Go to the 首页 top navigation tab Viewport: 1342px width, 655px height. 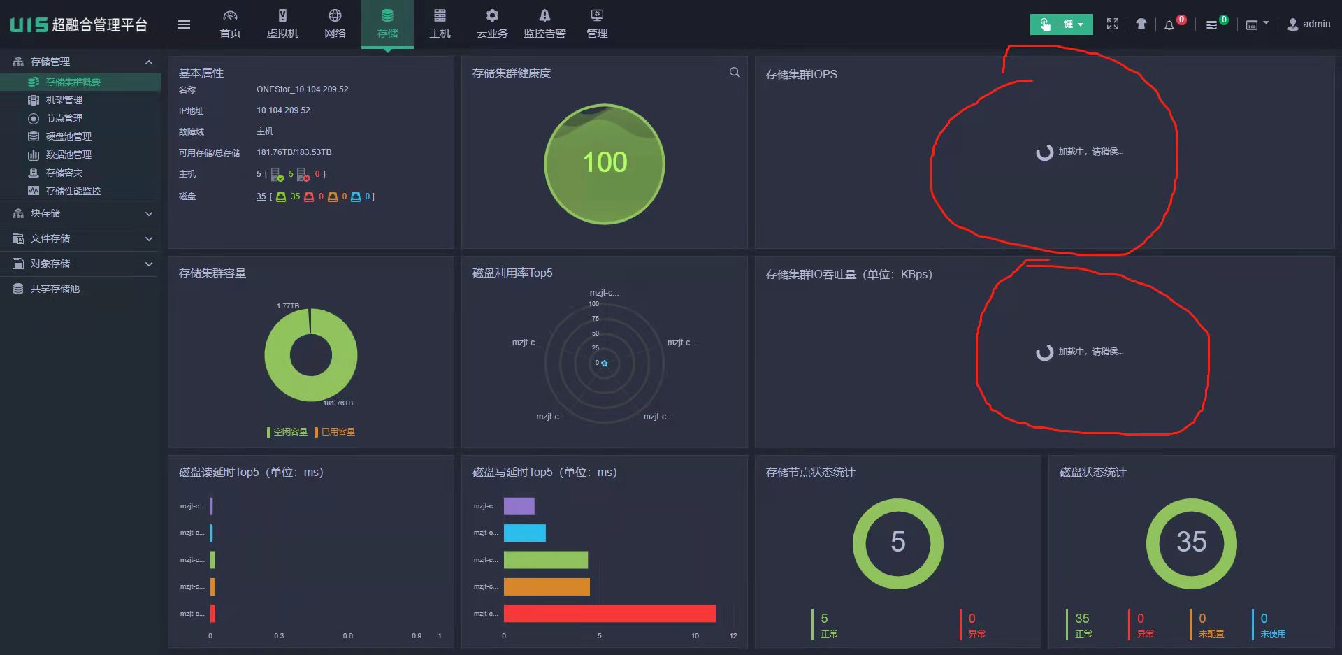tap(230, 24)
